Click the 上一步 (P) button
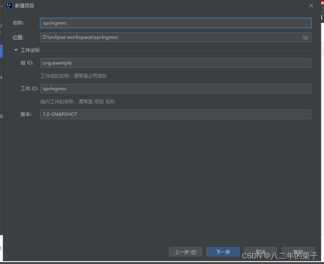Image resolution: width=324 pixels, height=264 pixels. [x=185, y=252]
